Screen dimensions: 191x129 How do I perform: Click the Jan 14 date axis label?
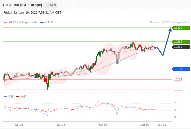pos(61,125)
